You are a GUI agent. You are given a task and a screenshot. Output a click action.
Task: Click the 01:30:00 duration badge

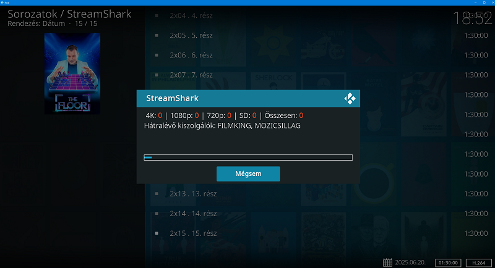point(448,263)
